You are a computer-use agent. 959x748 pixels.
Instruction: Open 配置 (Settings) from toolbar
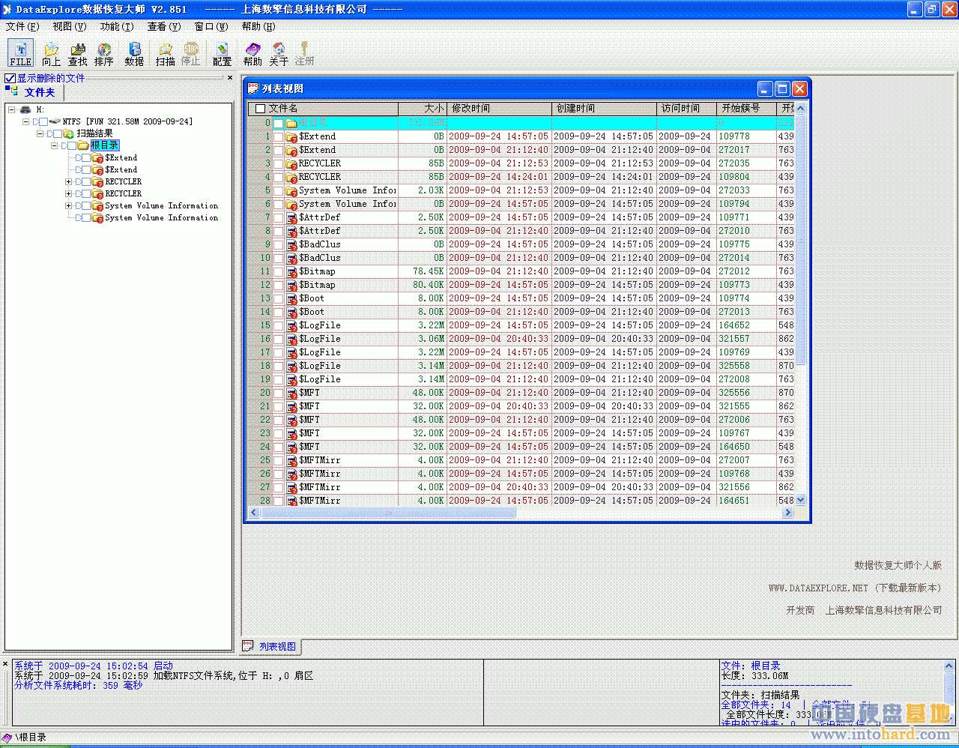(x=222, y=53)
